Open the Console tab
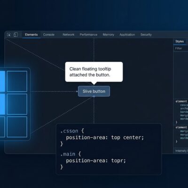 click(x=49, y=35)
